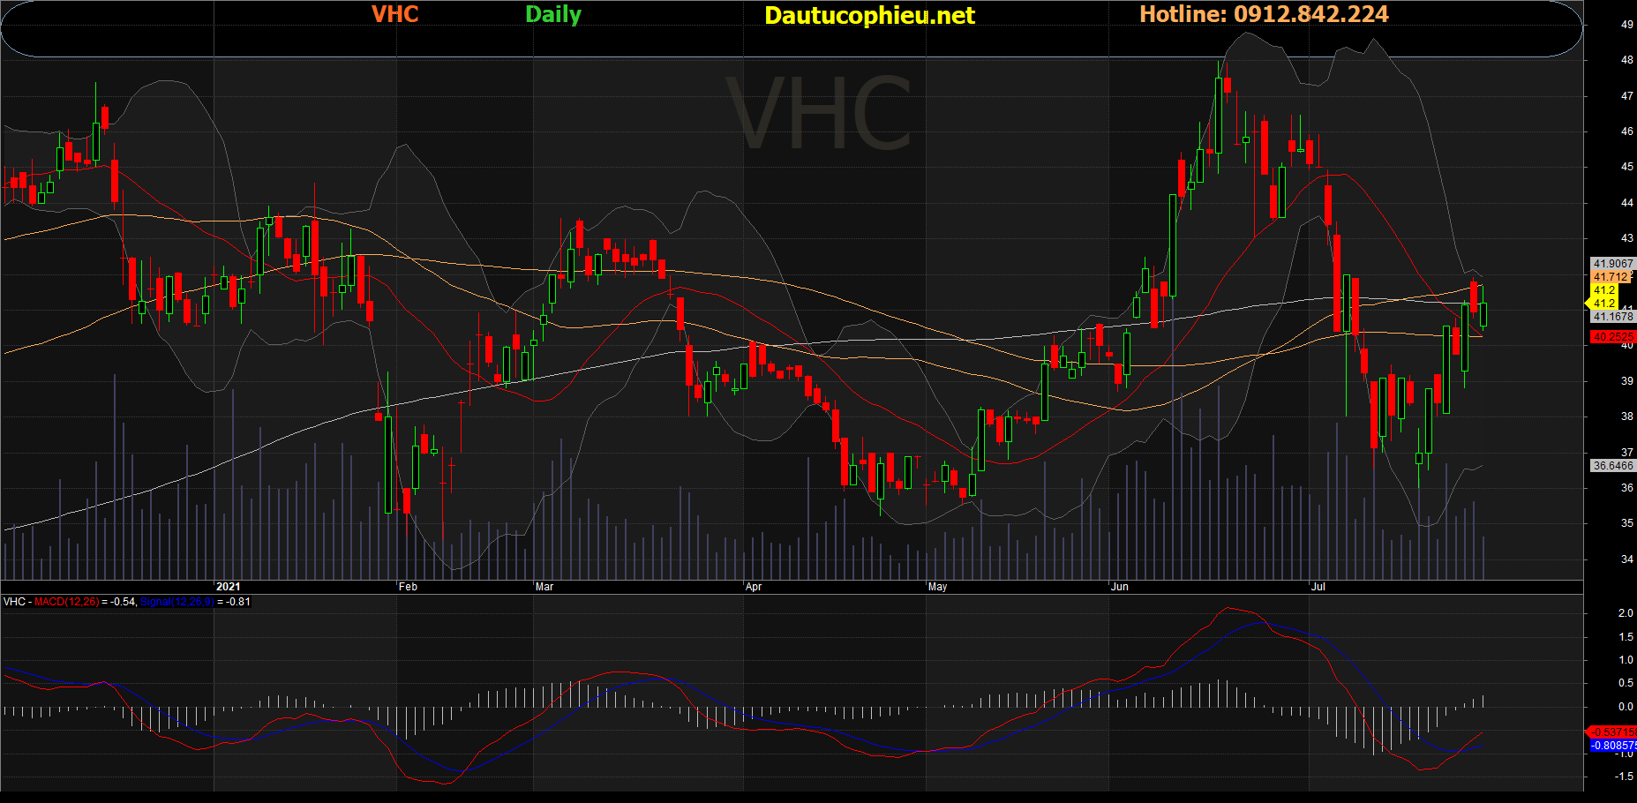Click the gray 41.9067 price tag
Screen dimensions: 1637x803
tap(1612, 264)
